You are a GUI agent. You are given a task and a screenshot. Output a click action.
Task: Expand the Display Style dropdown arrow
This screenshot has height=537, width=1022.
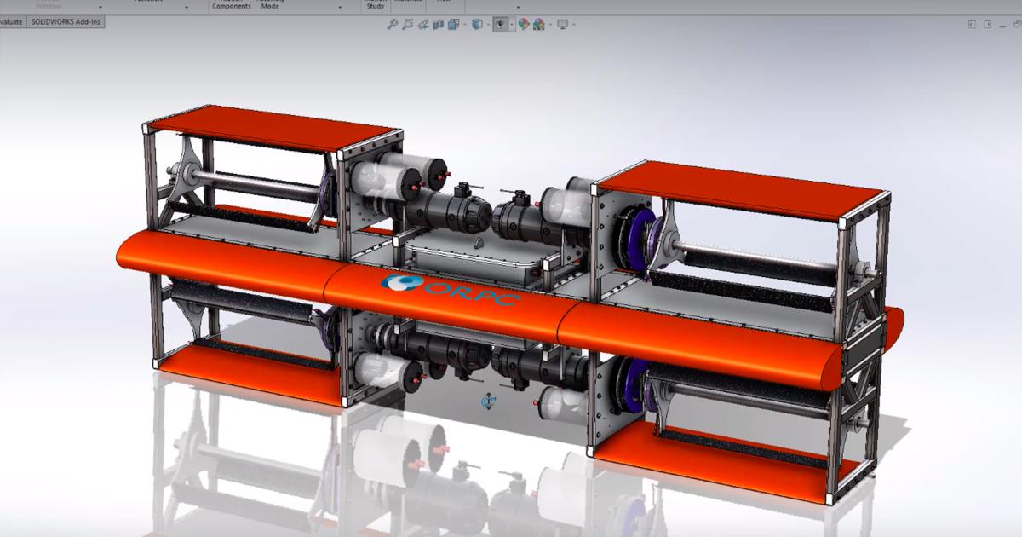(487, 25)
